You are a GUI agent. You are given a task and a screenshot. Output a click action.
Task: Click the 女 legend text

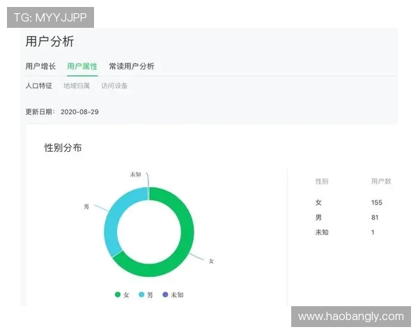coord(126,295)
